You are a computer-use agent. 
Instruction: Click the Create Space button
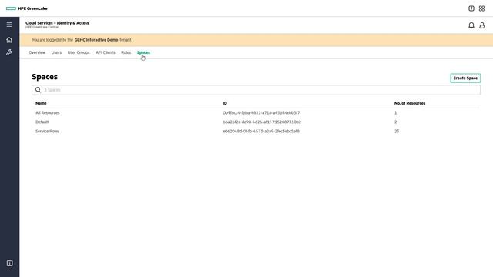pos(465,78)
